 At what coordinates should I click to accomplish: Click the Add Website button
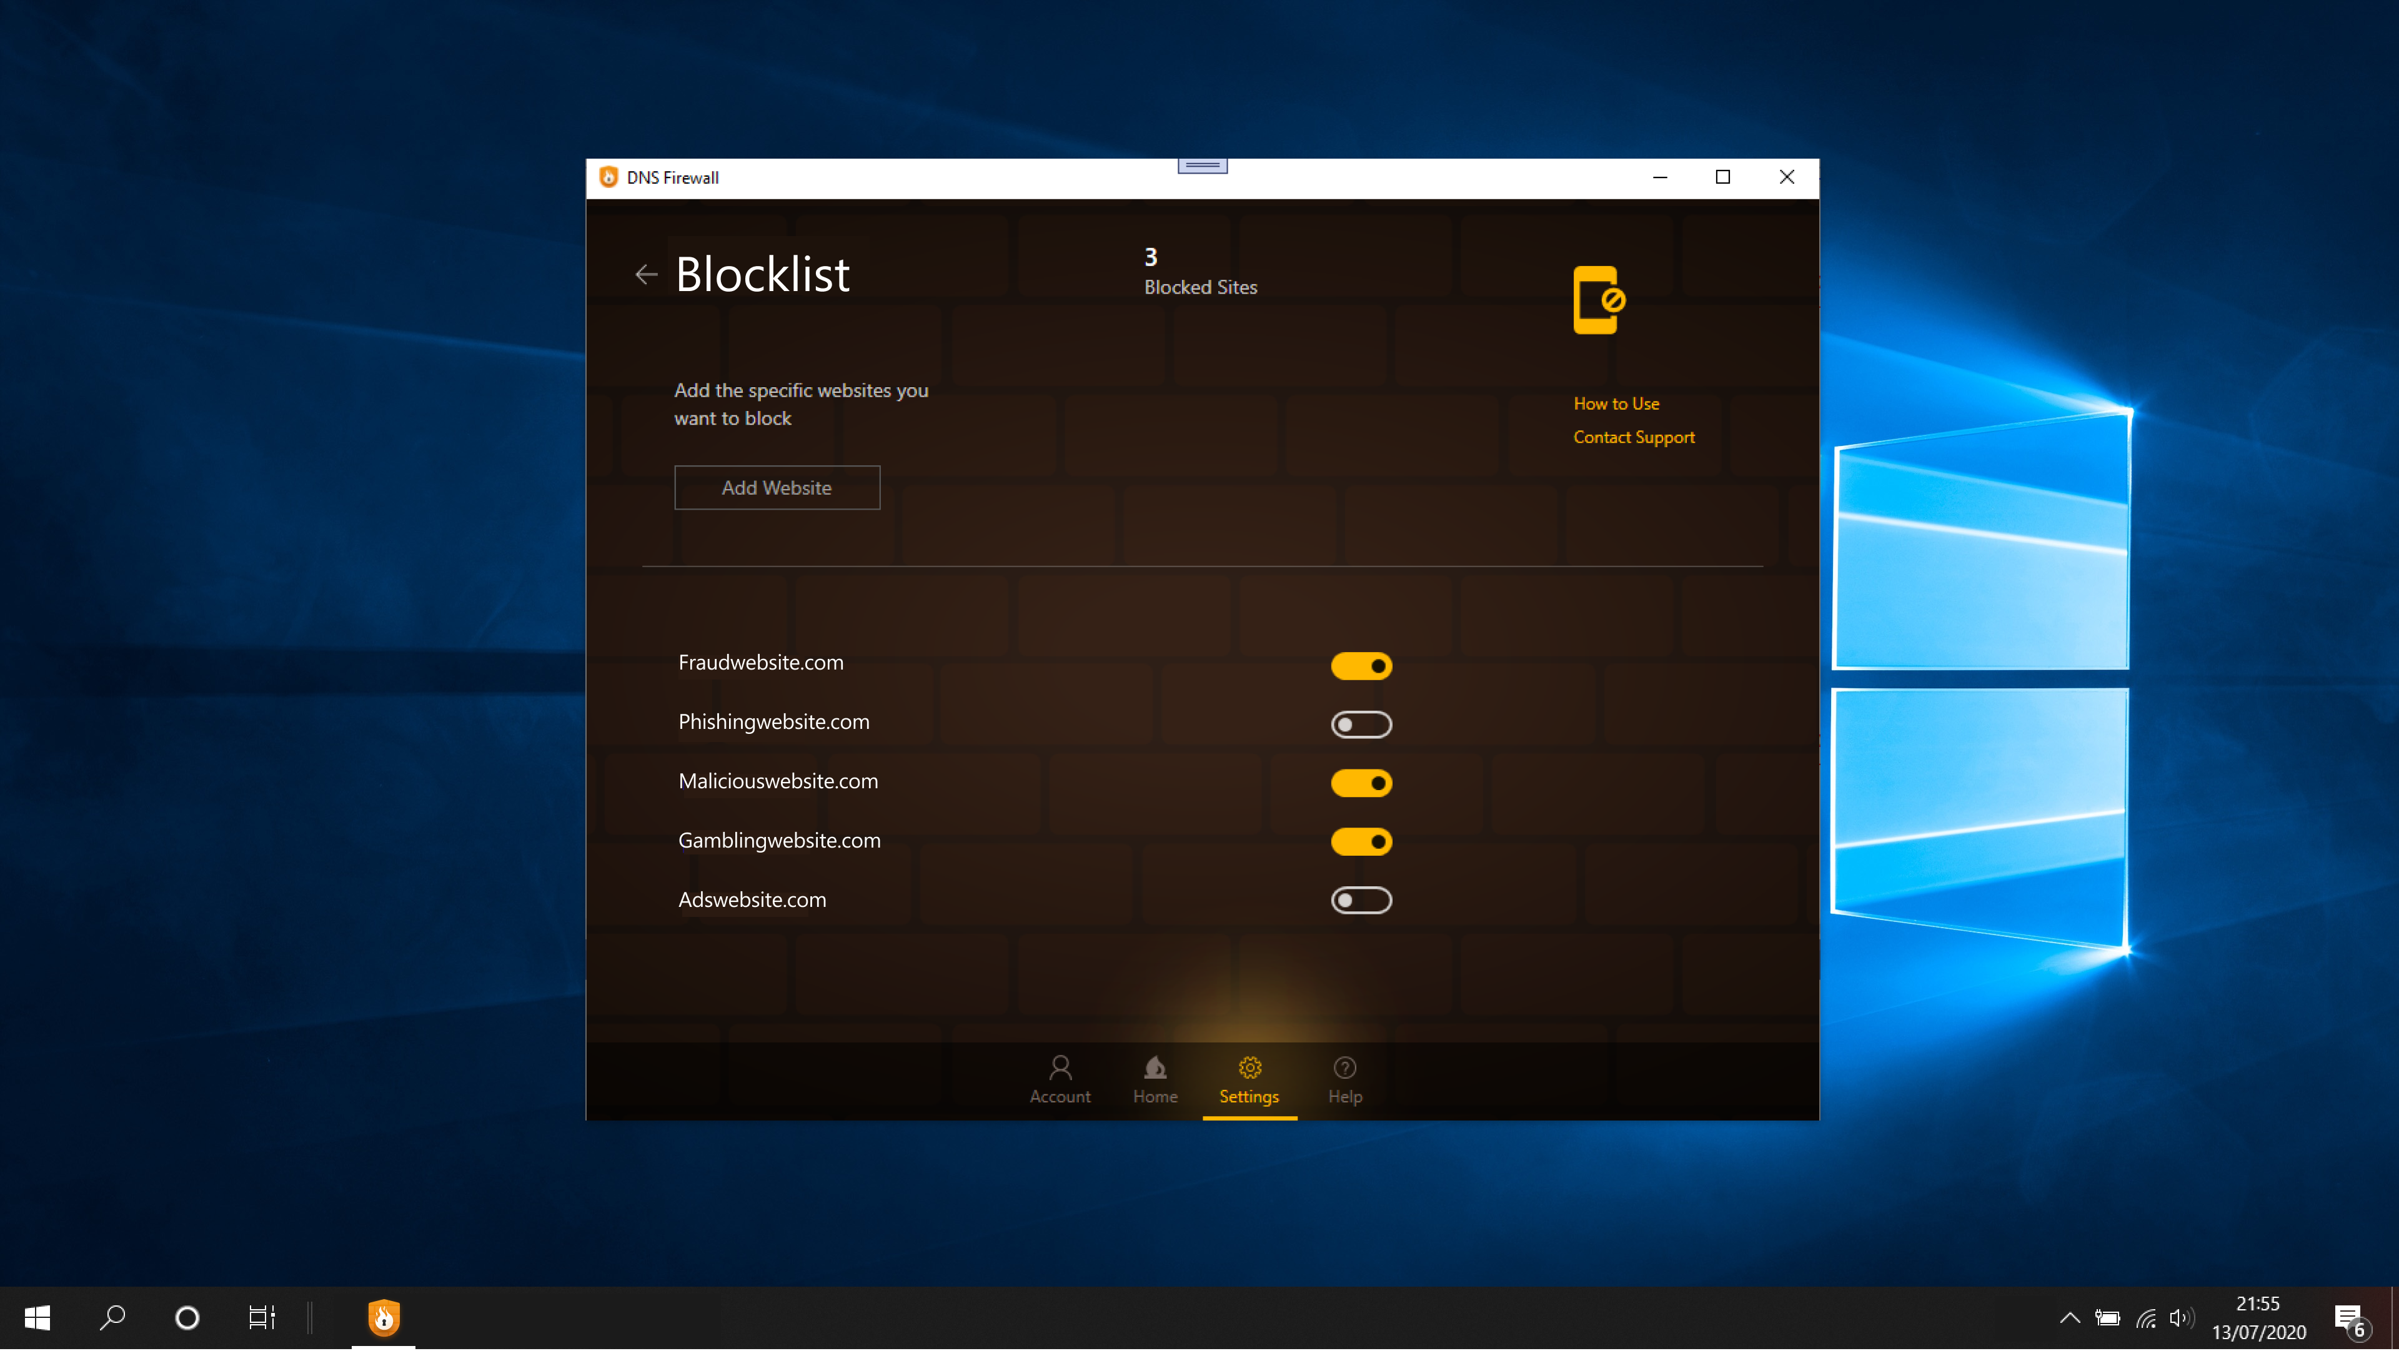(776, 486)
